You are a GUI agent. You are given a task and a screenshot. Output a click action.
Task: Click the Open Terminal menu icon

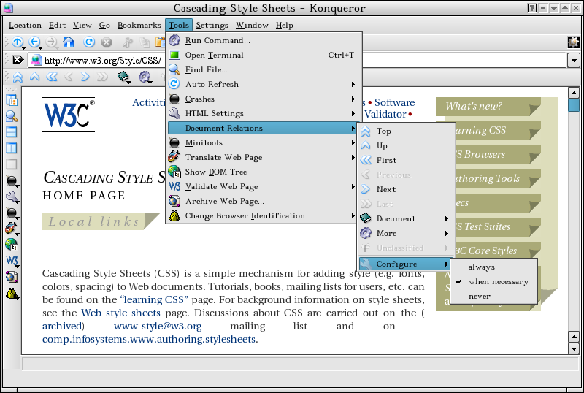[x=174, y=55]
